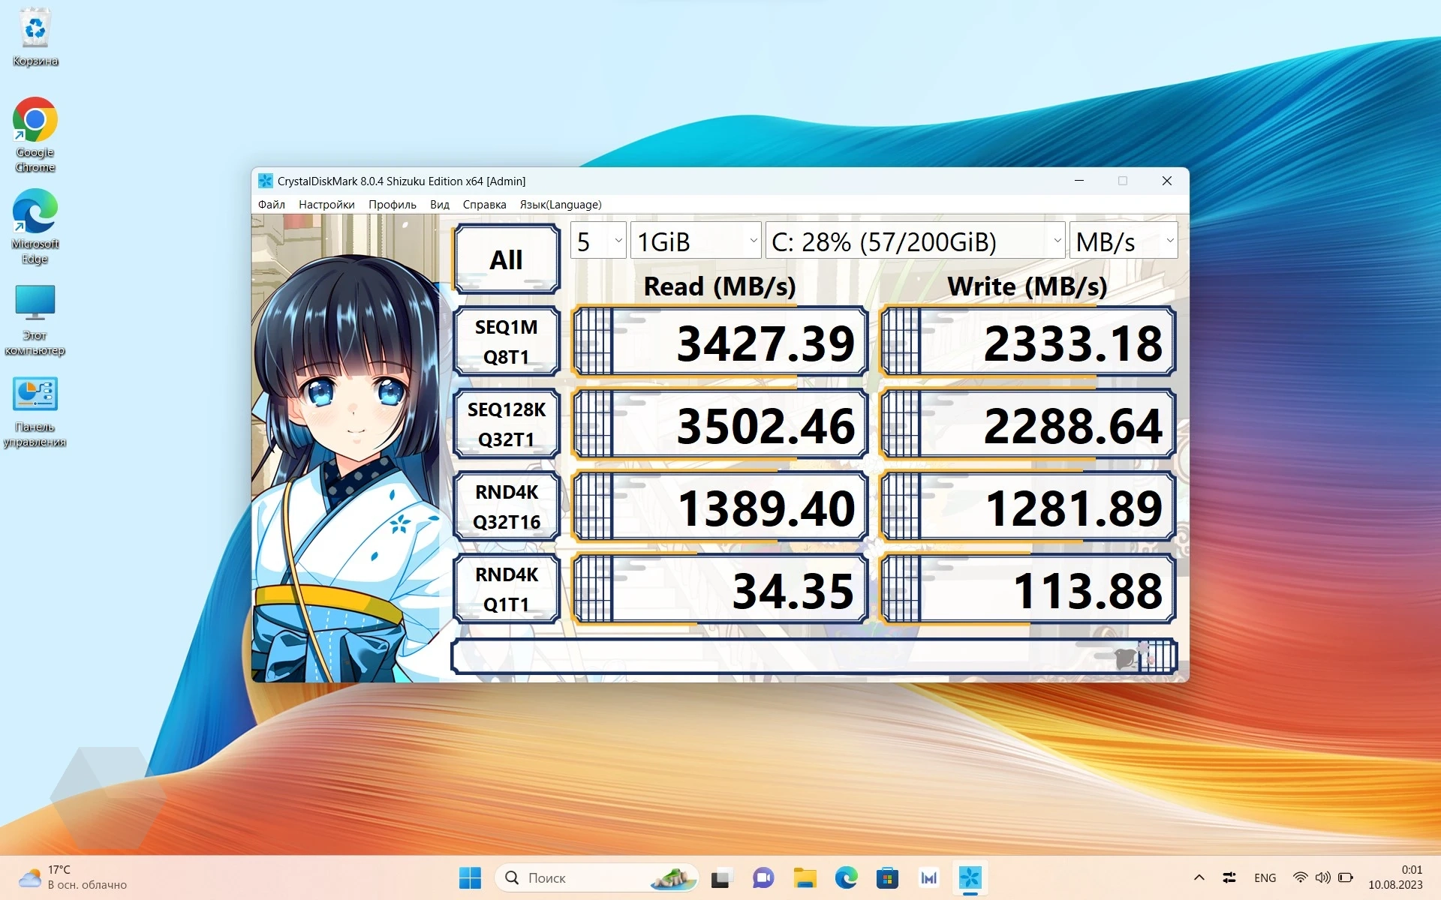This screenshot has height=900, width=1441.
Task: Open the Вид menu
Action: tap(440, 205)
